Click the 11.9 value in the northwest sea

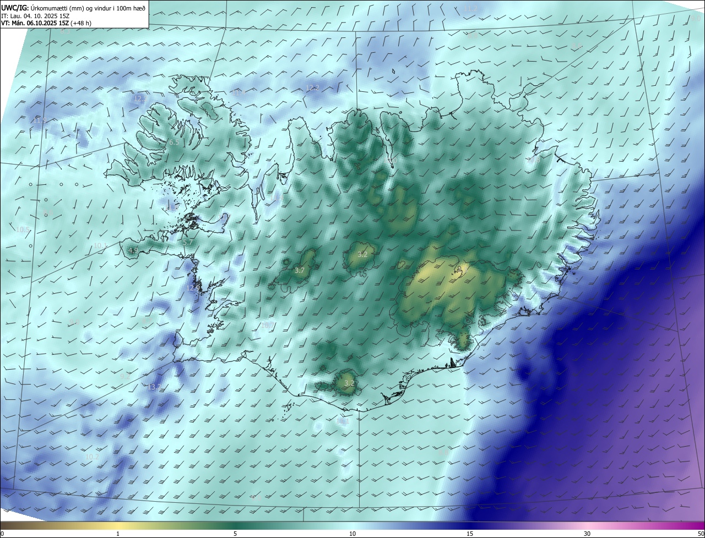click(40, 120)
